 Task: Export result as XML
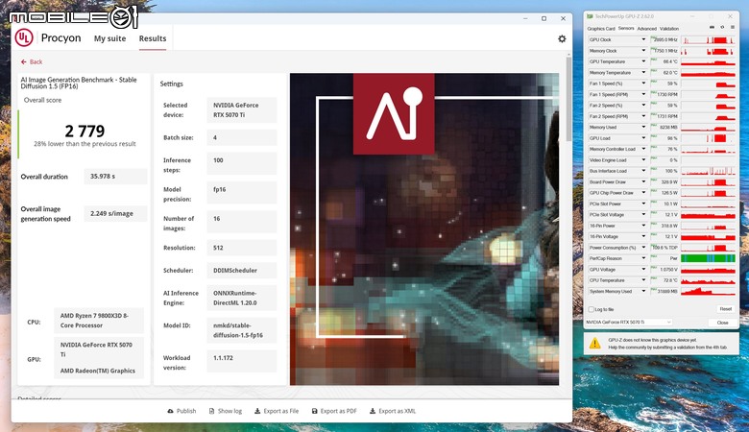pos(392,411)
